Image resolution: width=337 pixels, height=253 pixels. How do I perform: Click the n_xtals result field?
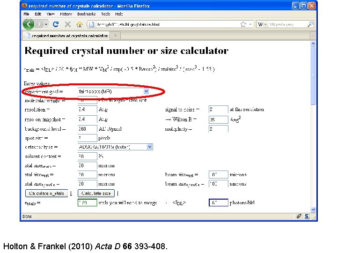(87, 203)
